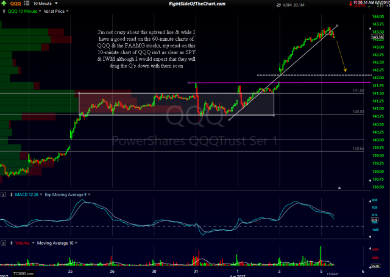Click the price scale arrow near 138.75
The height and width of the screenshot is (277, 390).
(370, 180)
